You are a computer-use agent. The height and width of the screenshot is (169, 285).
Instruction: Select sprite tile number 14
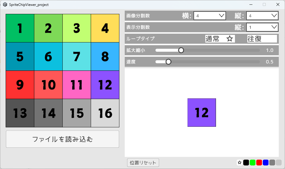point(48,113)
